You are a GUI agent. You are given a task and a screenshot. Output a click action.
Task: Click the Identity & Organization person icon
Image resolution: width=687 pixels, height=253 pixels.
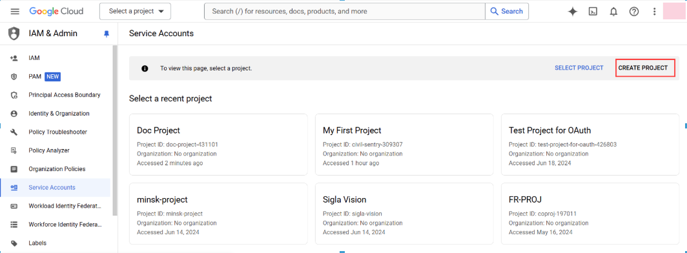point(14,114)
